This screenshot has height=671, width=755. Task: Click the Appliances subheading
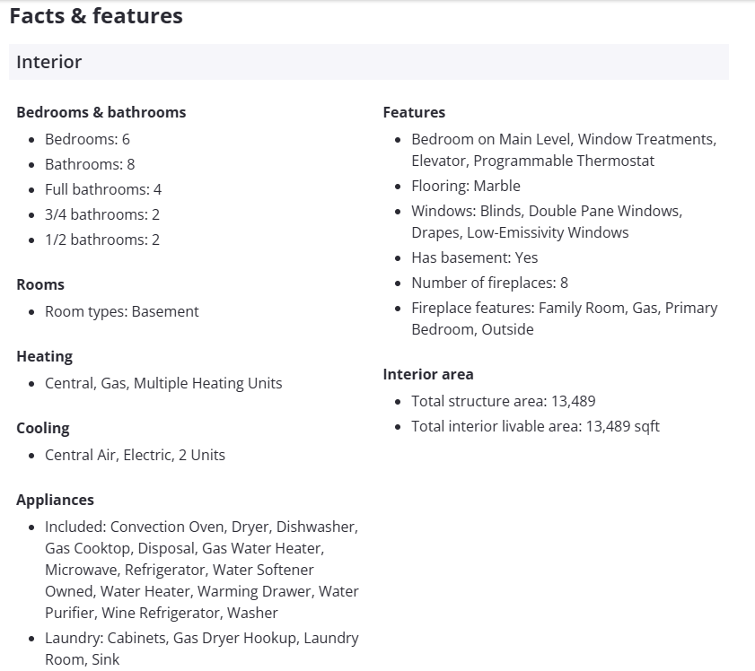pos(55,500)
